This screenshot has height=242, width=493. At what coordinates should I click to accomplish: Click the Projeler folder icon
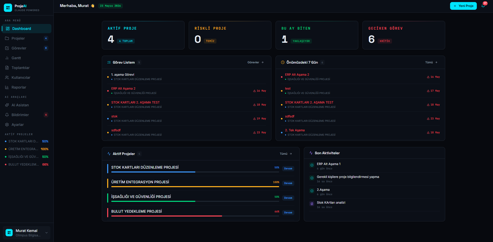(x=7, y=38)
